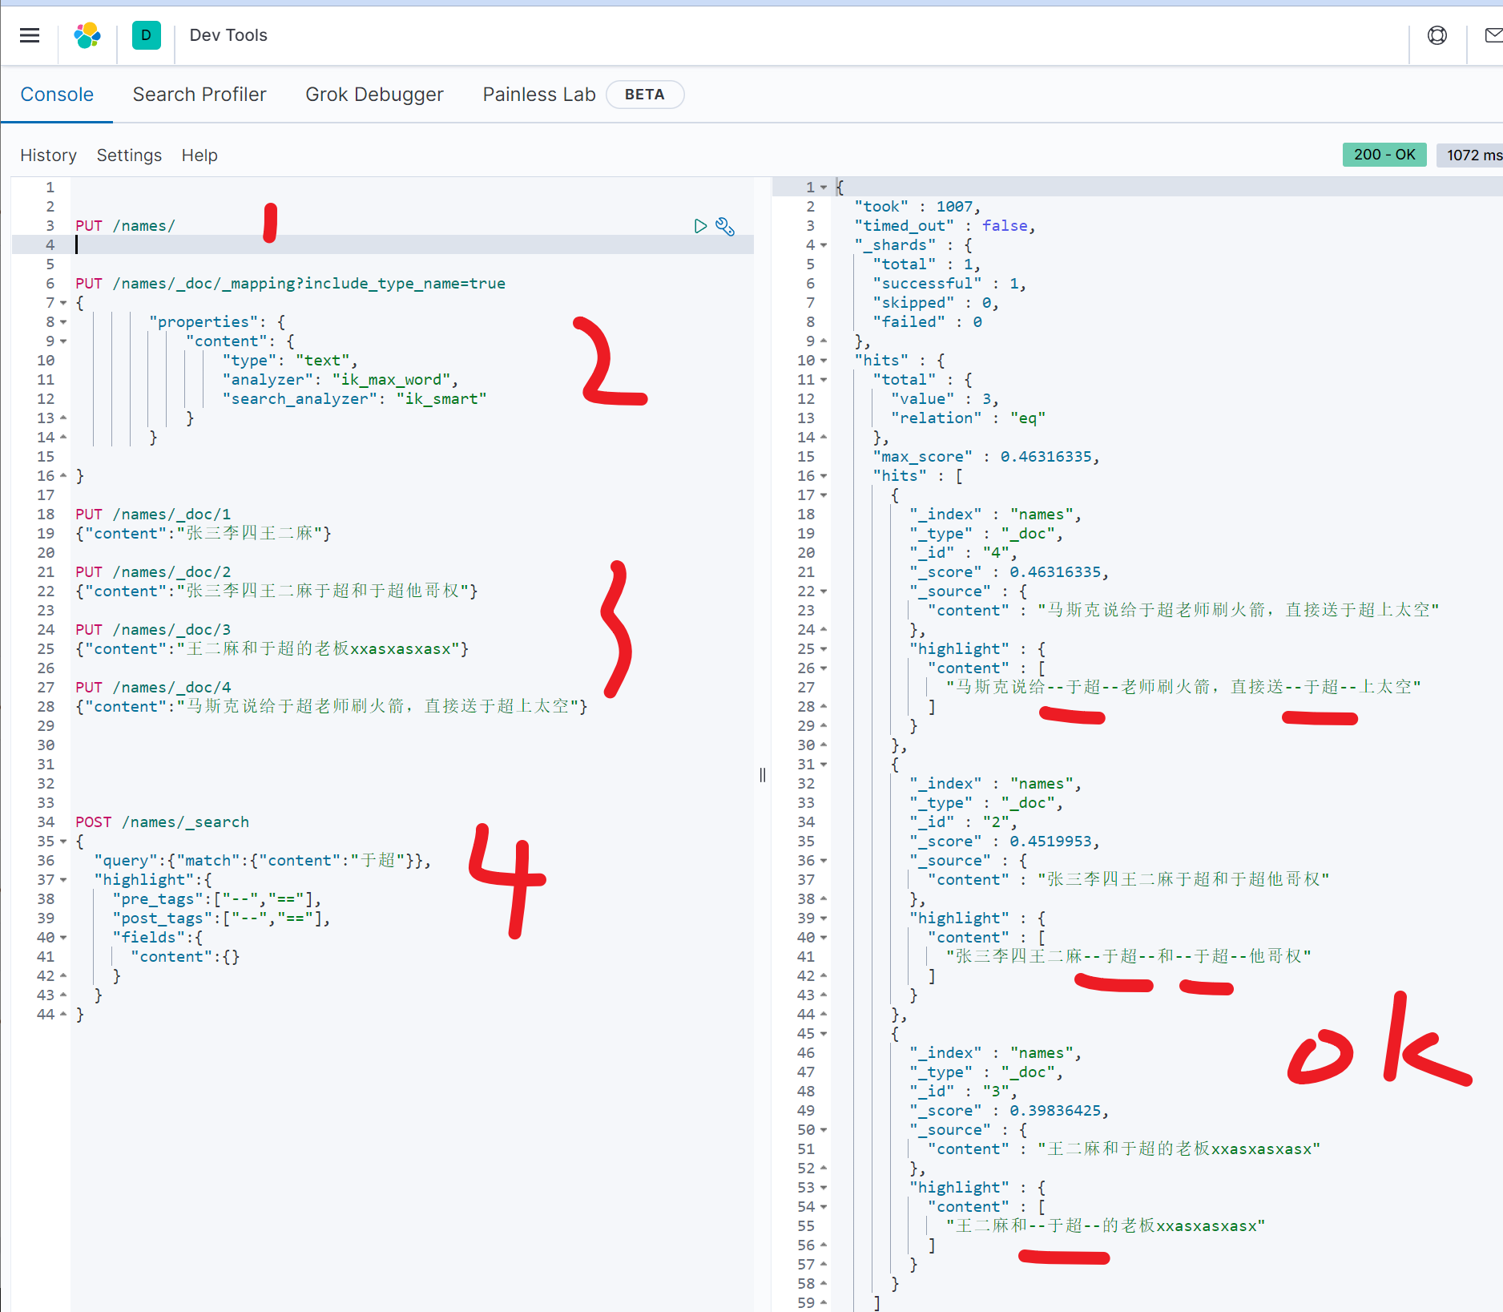Open the Grok Debugger tab
The image size is (1503, 1312).
click(374, 95)
